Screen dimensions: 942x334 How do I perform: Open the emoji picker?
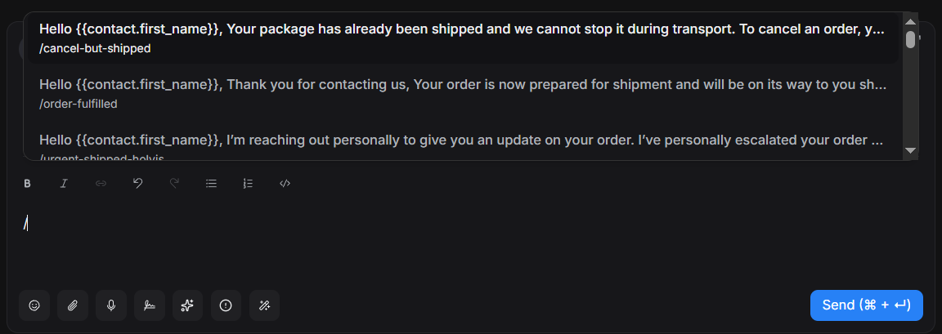click(x=34, y=305)
